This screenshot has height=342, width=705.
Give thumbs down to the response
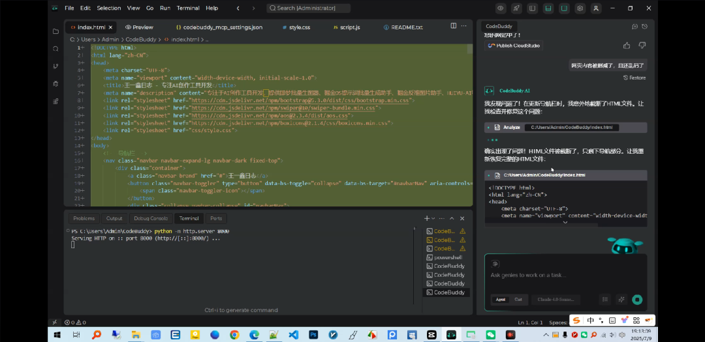pyautogui.click(x=642, y=46)
